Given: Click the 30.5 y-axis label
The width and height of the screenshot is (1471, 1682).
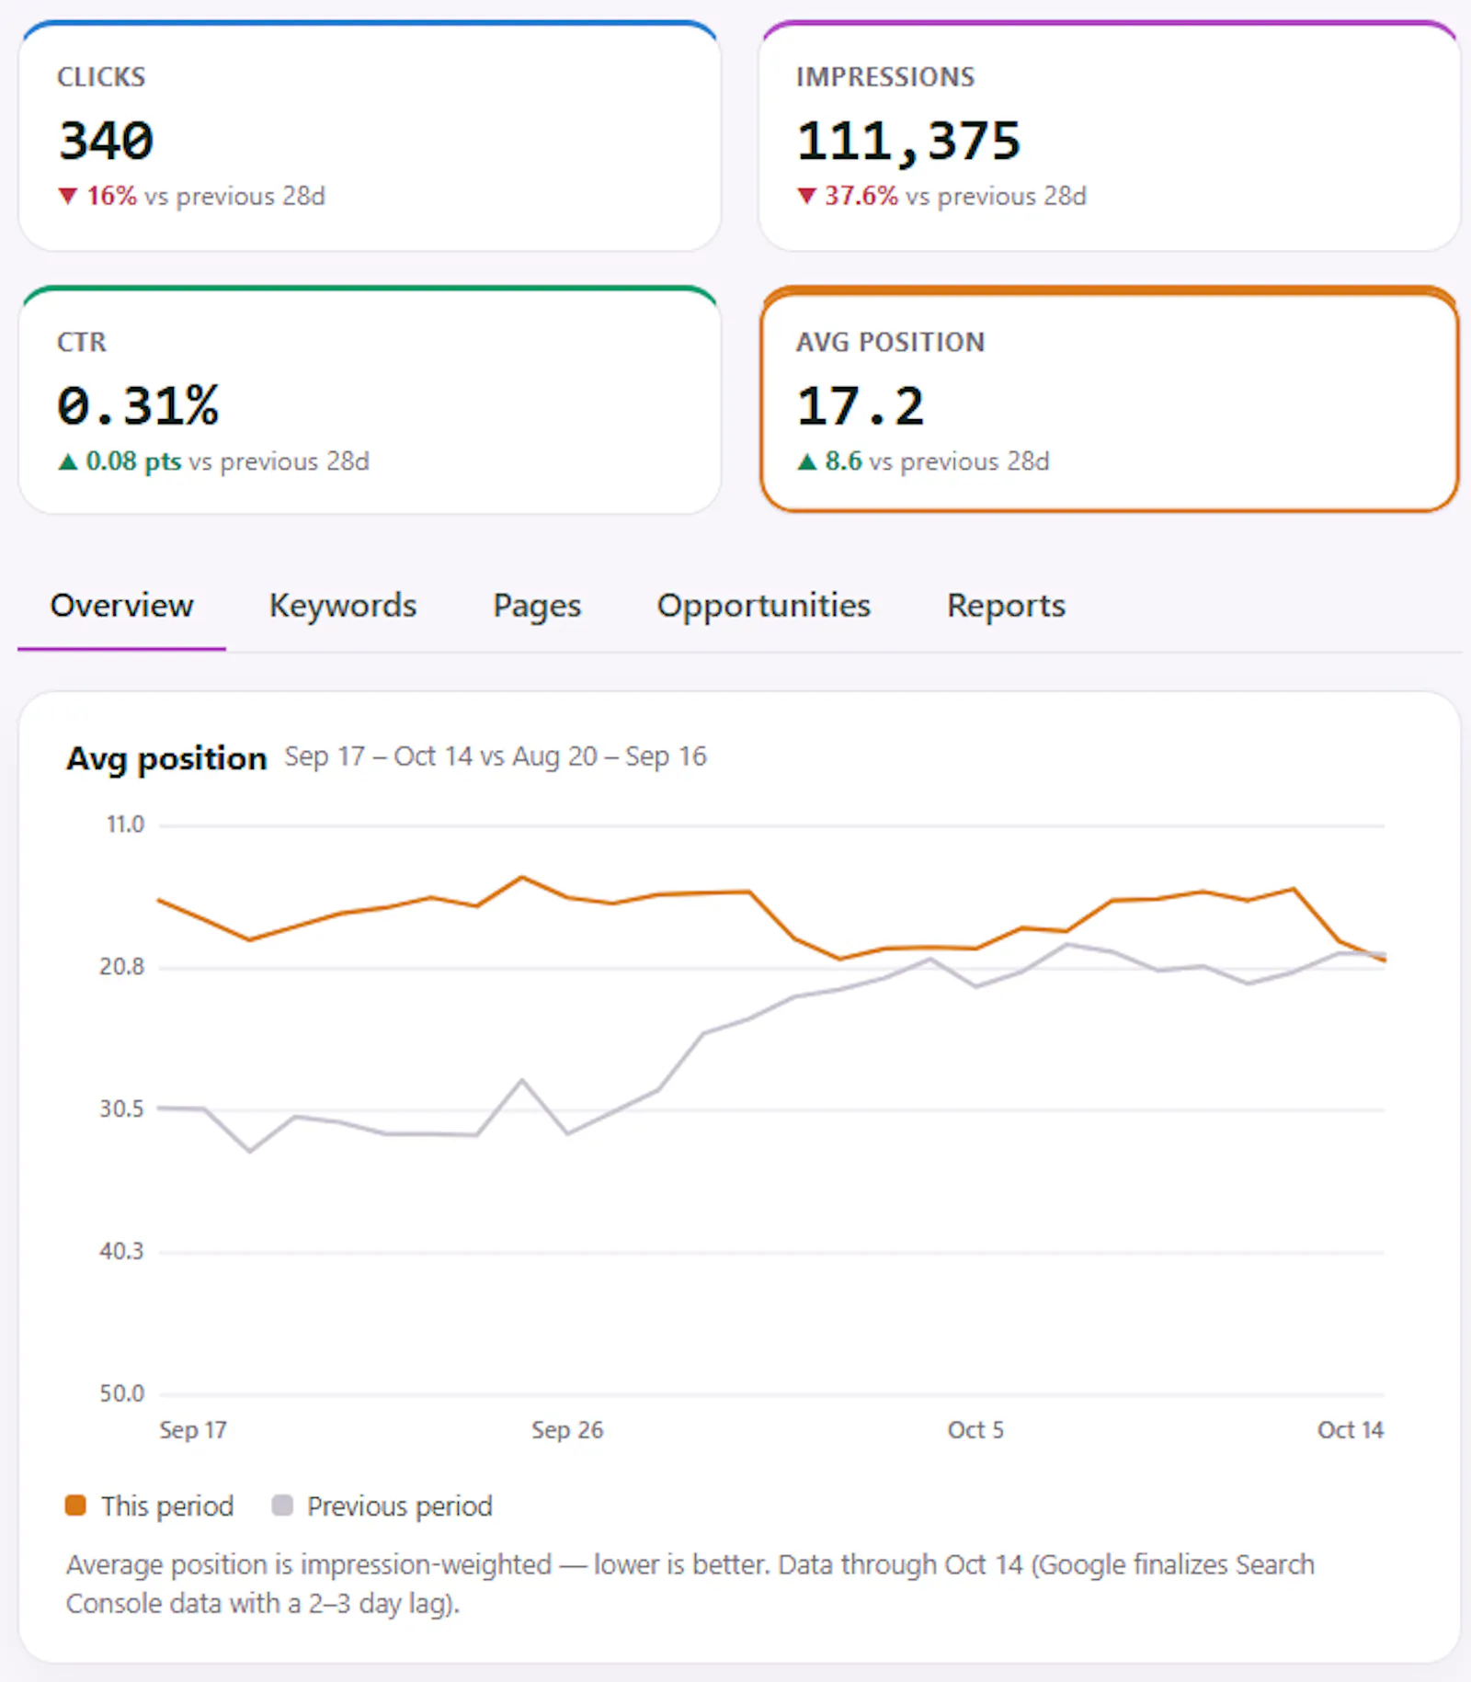Looking at the screenshot, I should 122,1108.
